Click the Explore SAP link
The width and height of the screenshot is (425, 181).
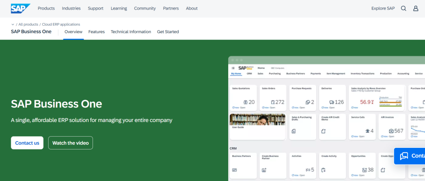(383, 8)
